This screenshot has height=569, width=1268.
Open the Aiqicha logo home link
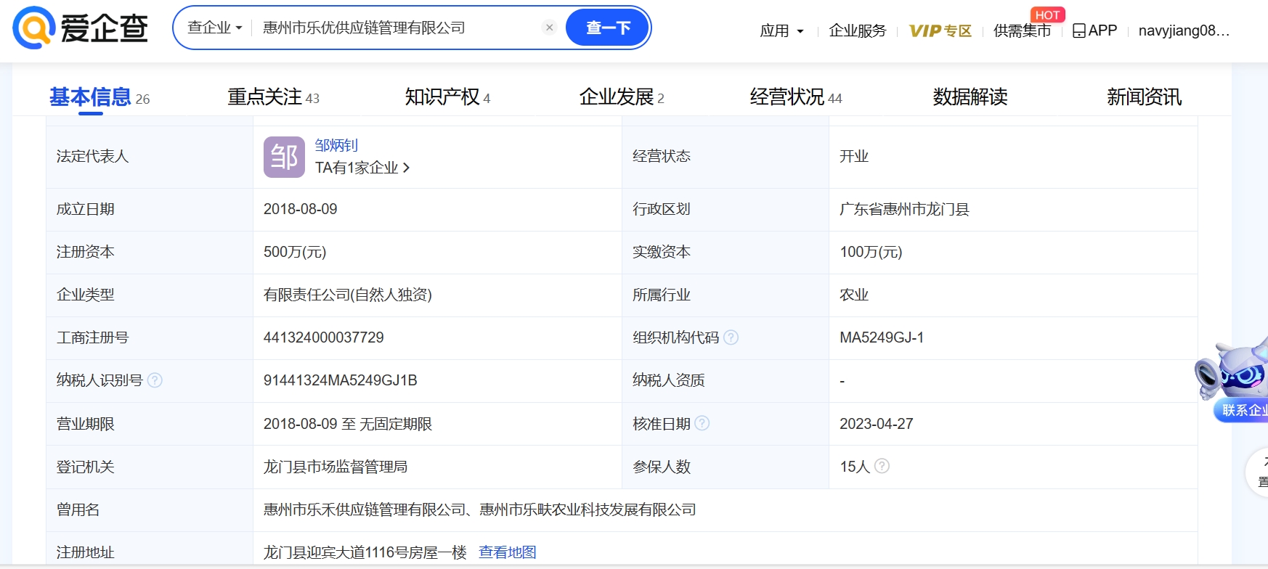80,28
